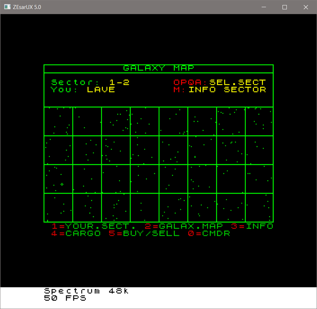The image size is (317, 309).
Task: Click the GALAXY MAP header title
Action: click(158, 68)
